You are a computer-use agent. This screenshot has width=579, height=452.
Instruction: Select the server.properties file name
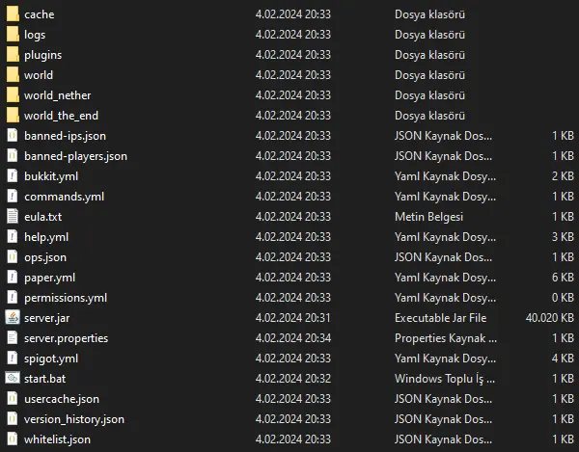click(x=66, y=338)
